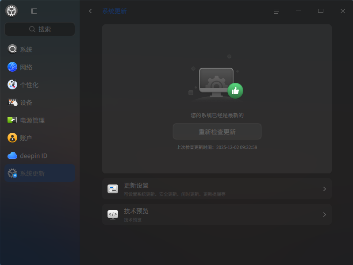The width and height of the screenshot is (353, 265).
Task: Toggle the sidebar collapse icon
Action: click(34, 11)
